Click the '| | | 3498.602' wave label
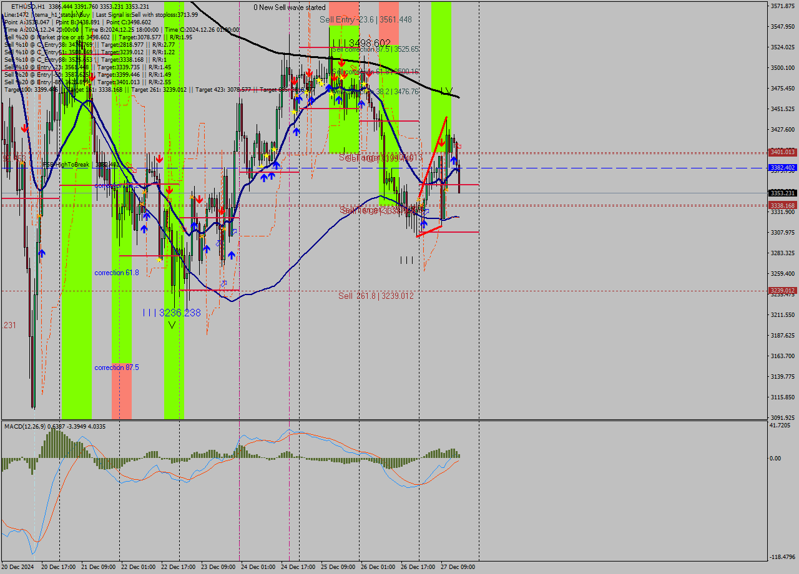The height and width of the screenshot is (574, 799). 361,43
